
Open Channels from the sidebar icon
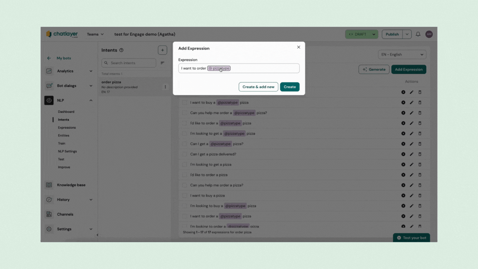(x=49, y=215)
